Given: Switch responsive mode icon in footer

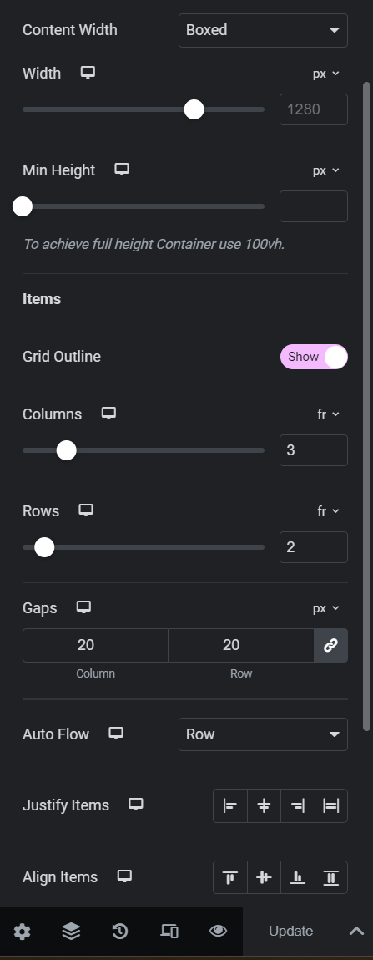Looking at the screenshot, I should click(x=169, y=932).
